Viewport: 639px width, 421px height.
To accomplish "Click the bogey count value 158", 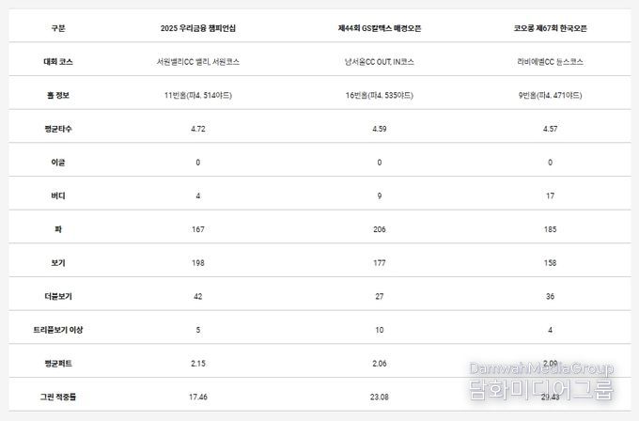I will coord(551,263).
